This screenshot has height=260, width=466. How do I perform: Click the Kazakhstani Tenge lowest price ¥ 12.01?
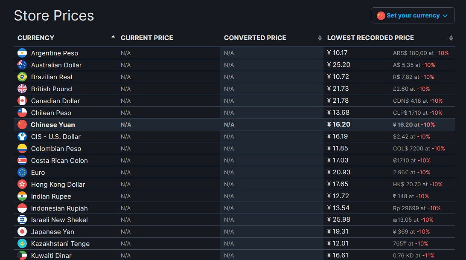338,243
